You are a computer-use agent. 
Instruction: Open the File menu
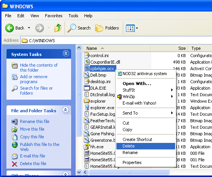(8, 16)
